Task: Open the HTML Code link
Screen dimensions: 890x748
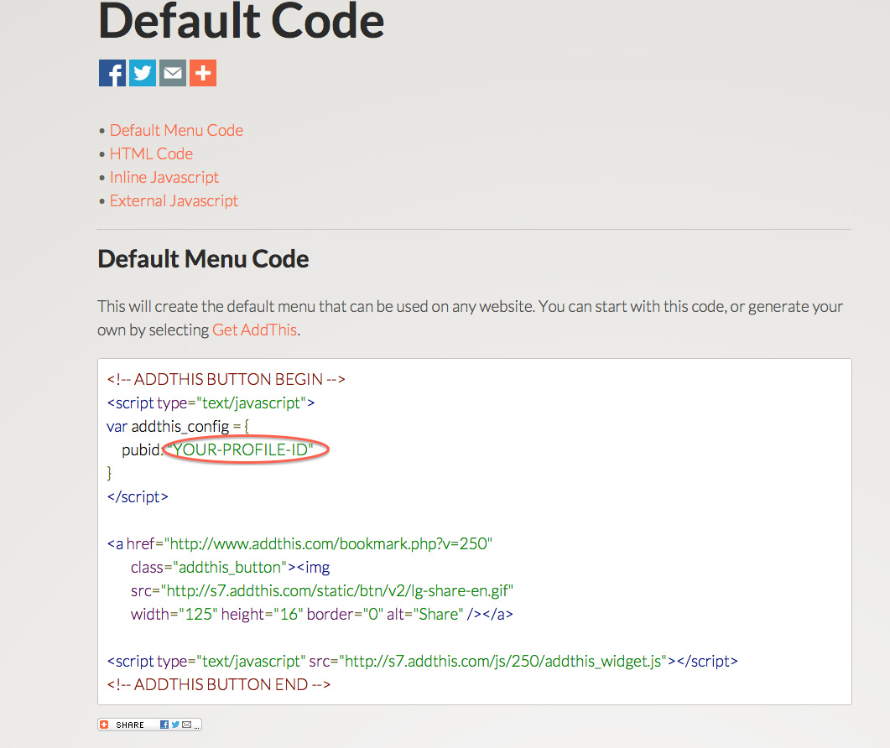Action: tap(151, 153)
